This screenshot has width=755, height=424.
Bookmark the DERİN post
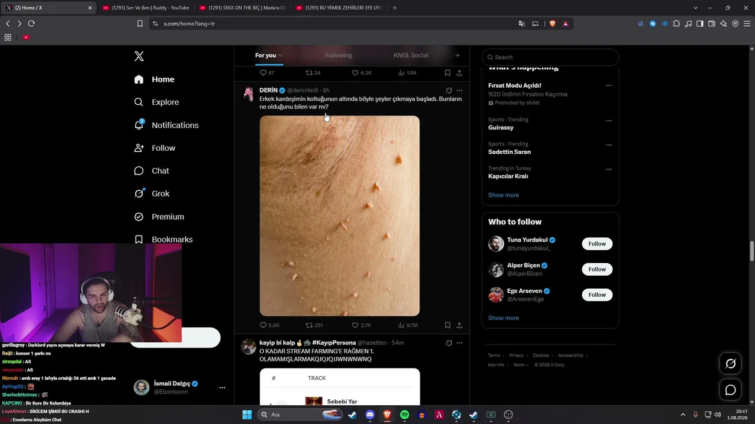[x=448, y=325]
